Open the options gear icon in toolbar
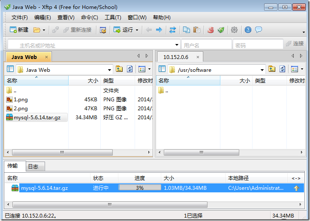Viewport: 310px width, 221px height. click(x=234, y=30)
